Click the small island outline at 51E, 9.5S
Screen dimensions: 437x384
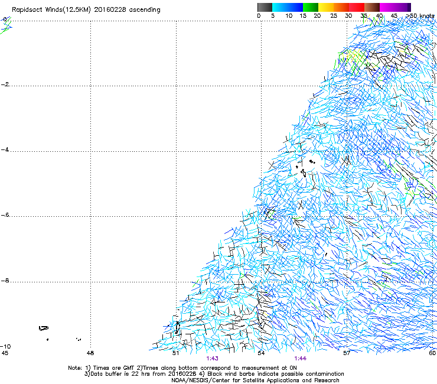[x=177, y=328]
